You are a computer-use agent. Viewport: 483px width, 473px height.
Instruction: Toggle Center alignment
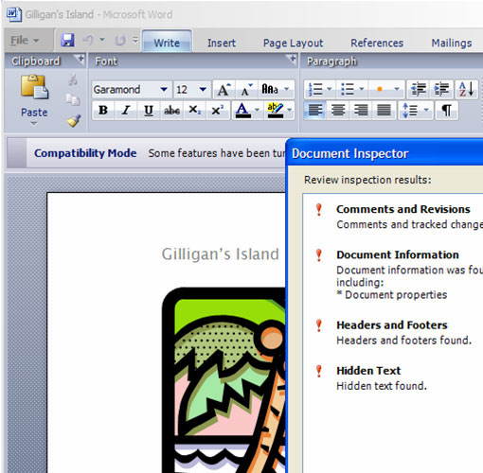click(338, 111)
